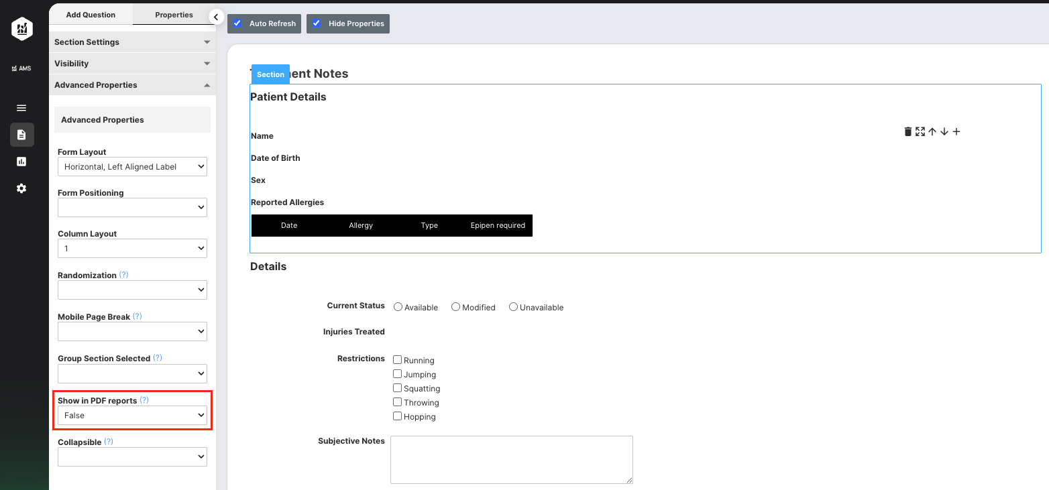Click the Randomization help (?) icon
The height and width of the screenshot is (490, 1049).
[x=123, y=275]
